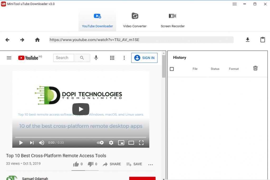This screenshot has height=180, width=270.
Task: Activate voice search with the microphone icon
Action: pos(96,58)
